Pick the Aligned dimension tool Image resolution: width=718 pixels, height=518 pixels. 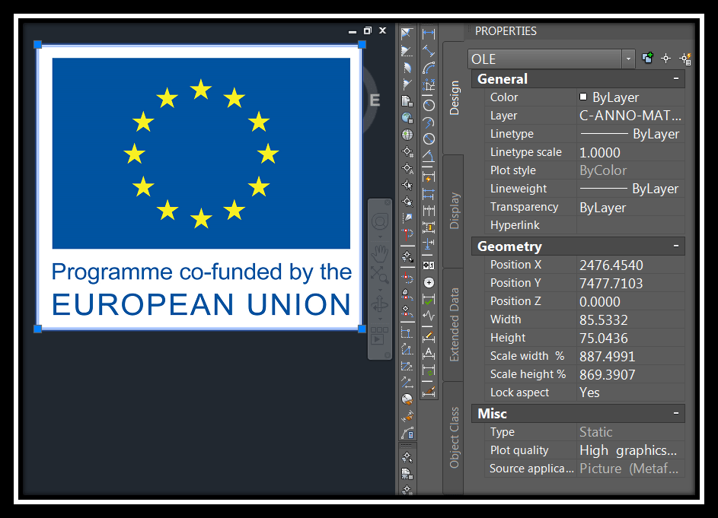429,51
